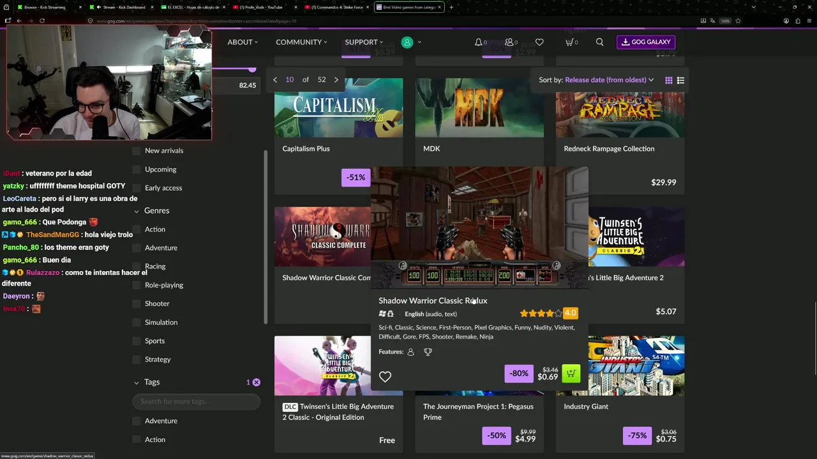Click the Windows platform icon in popup
The height and width of the screenshot is (459, 817).
[382, 314]
